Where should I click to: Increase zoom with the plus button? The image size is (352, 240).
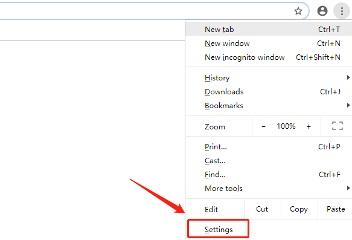tap(309, 126)
